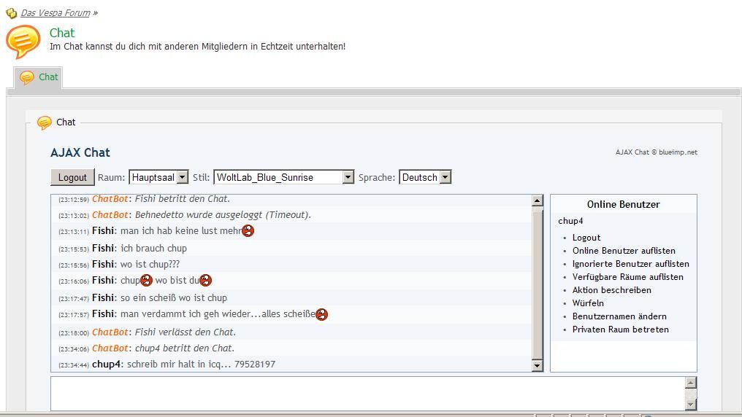742x417 pixels.
Task: Open the Sprache dropdown showing Deutsch
Action: (x=425, y=177)
